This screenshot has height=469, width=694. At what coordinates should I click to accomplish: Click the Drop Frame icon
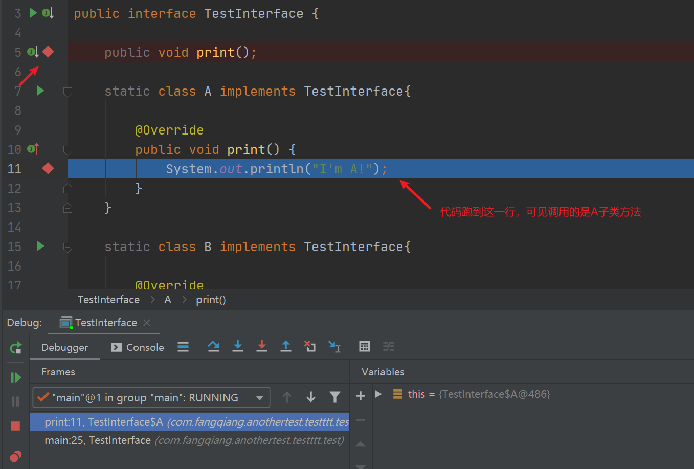(x=310, y=347)
